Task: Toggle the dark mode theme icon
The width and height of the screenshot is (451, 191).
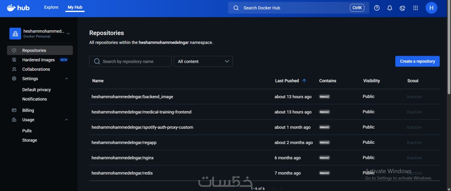Action: coord(403,8)
